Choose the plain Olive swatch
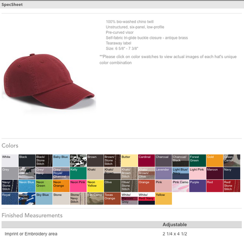244x240 pixels. [112, 186]
